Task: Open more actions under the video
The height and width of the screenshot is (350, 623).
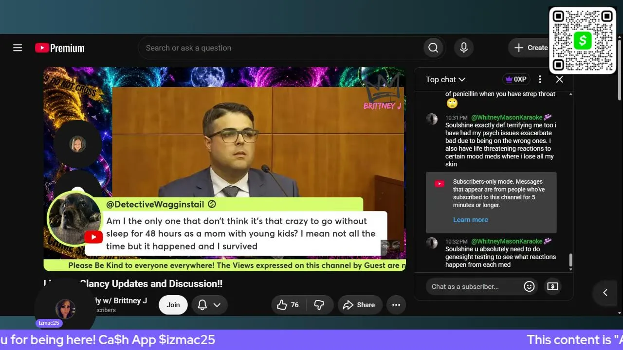Action: pyautogui.click(x=396, y=305)
